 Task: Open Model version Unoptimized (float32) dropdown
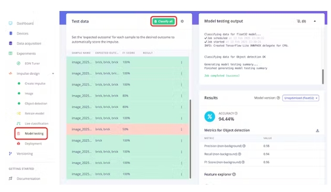click(301, 98)
